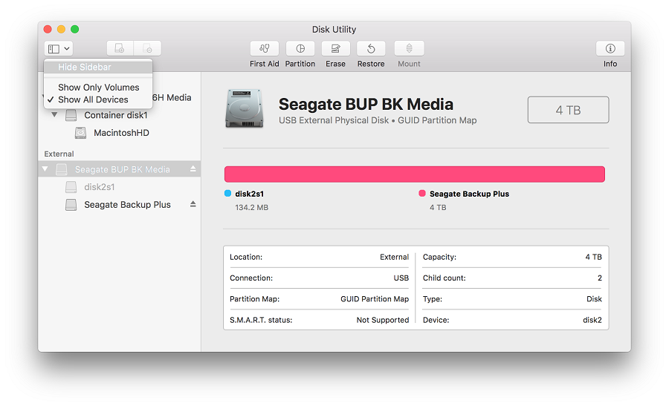This screenshot has height=406, width=669.
Task: Open the sidebar view dropdown button
Action: [x=59, y=48]
